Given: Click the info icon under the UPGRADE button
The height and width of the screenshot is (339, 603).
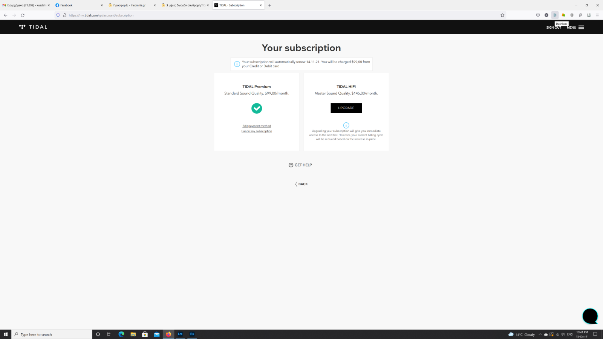Looking at the screenshot, I should [346, 125].
